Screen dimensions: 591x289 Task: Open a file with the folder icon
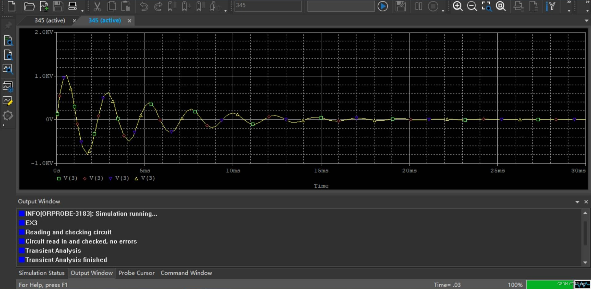click(29, 6)
